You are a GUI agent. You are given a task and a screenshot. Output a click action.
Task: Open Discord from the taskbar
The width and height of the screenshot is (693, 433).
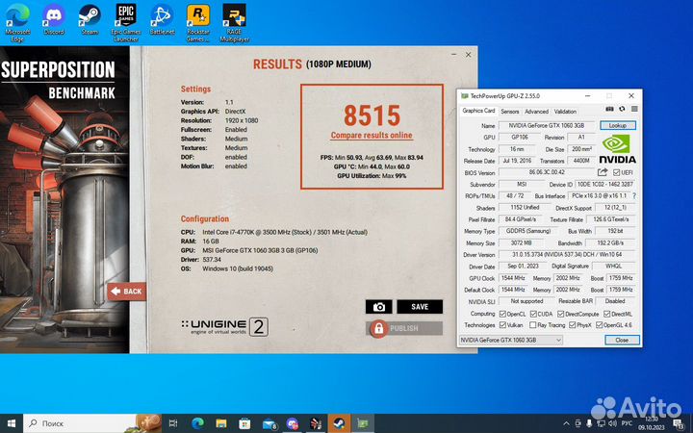pyautogui.click(x=293, y=423)
